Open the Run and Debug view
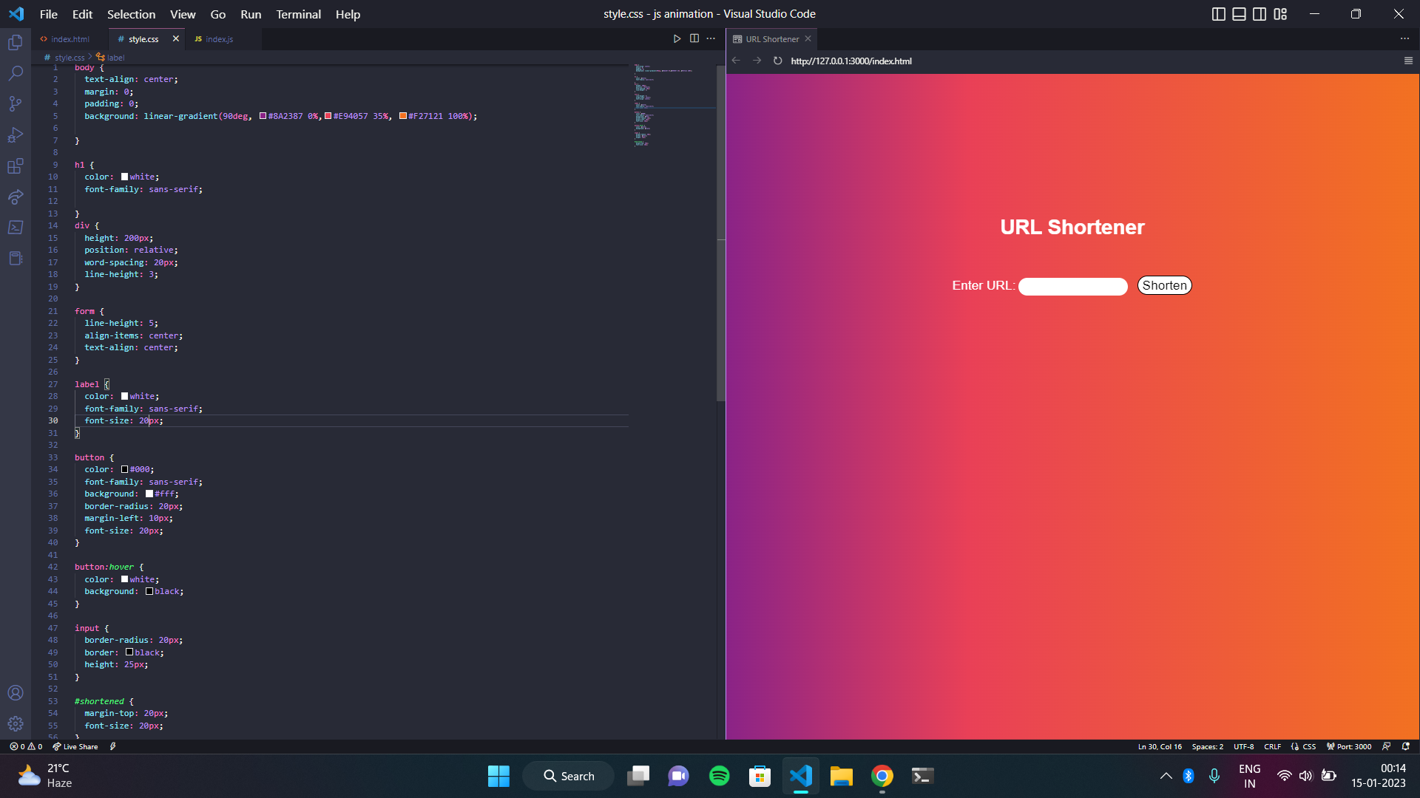1420x798 pixels. coord(16,135)
